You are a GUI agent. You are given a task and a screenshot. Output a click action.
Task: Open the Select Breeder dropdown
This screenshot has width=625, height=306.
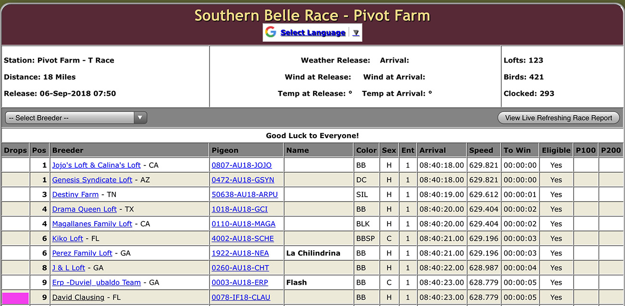click(76, 118)
